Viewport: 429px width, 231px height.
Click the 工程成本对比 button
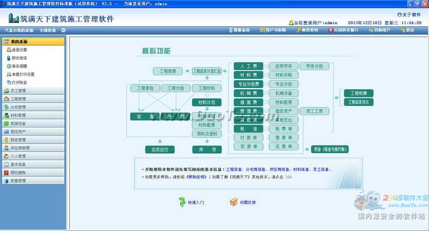(x=359, y=102)
